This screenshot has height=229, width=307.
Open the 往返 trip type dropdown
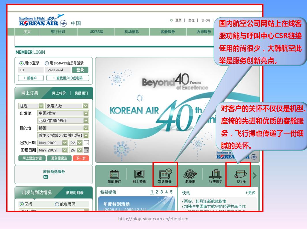pos(31,106)
